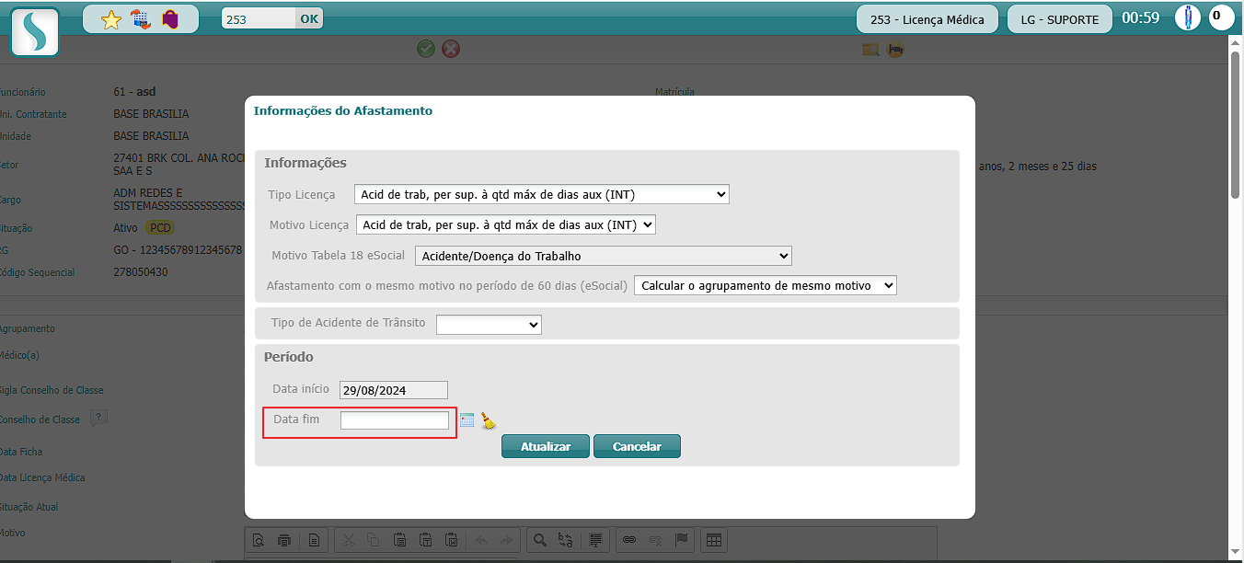Open the Tipo Licença dropdown
This screenshot has width=1244, height=563.
point(542,194)
